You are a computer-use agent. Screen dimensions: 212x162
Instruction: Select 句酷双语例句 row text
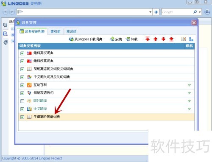43,93
